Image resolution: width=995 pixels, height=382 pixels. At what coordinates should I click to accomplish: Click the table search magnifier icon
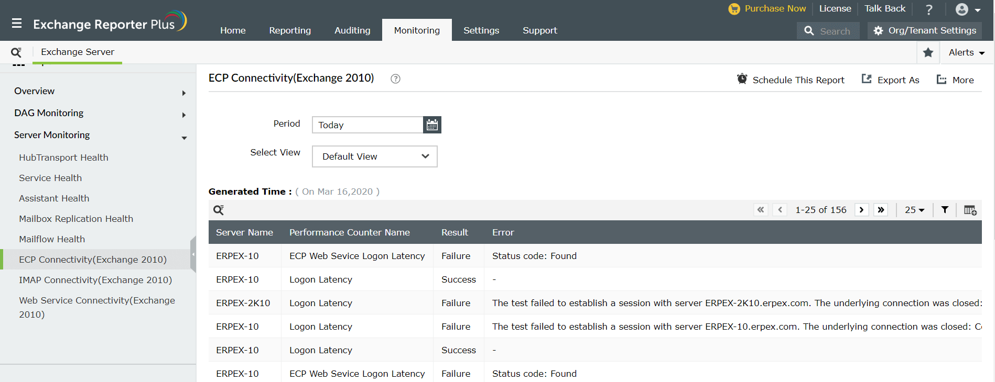(x=219, y=210)
